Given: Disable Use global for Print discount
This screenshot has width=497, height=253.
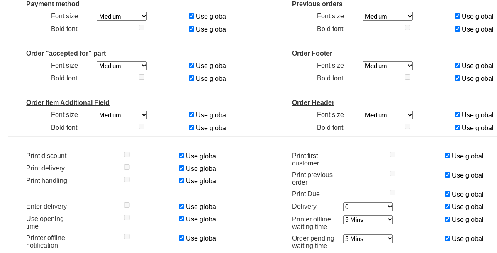Looking at the screenshot, I should (x=181, y=156).
